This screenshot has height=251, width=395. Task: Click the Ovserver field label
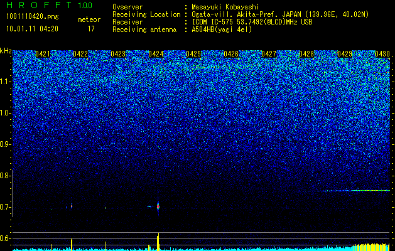[x=127, y=7]
